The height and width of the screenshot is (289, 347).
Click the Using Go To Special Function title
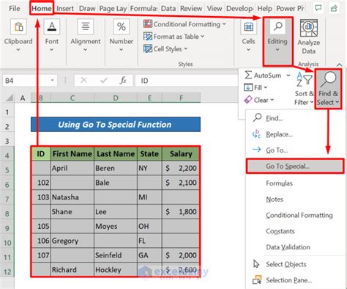click(x=116, y=125)
